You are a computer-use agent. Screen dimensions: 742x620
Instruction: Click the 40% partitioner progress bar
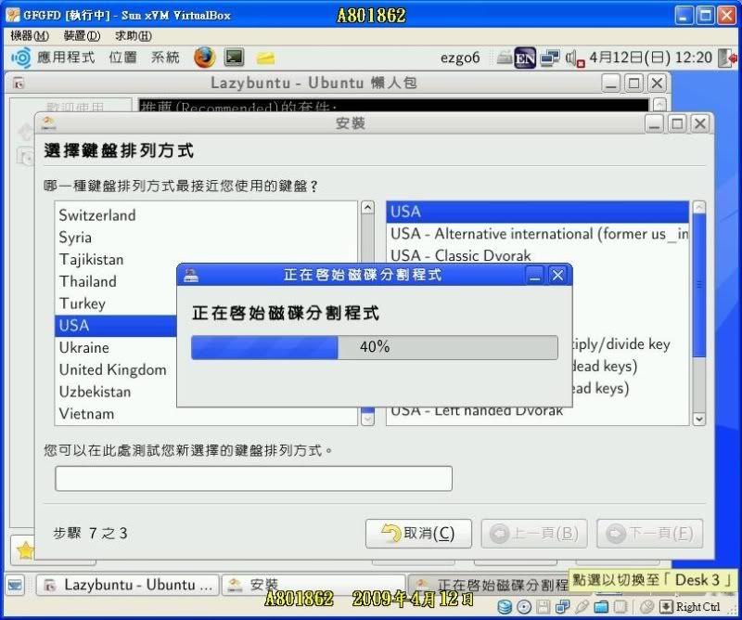pos(375,347)
